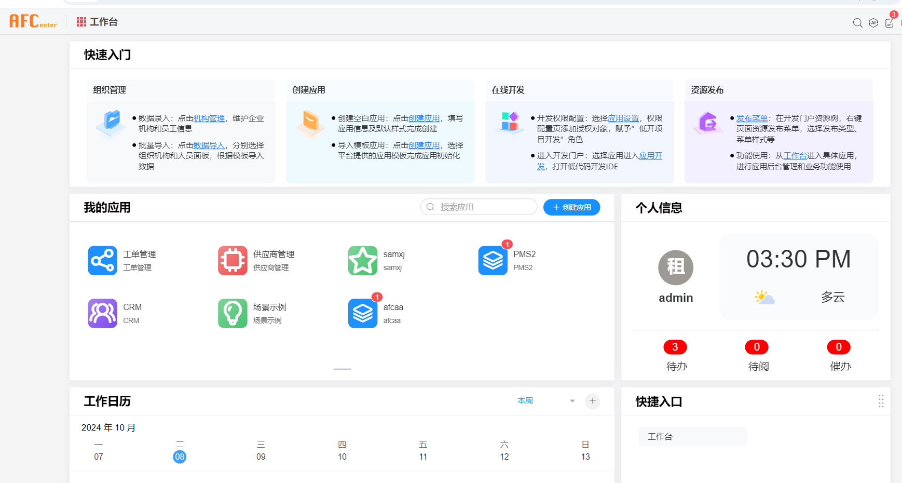
Task: Open notifications icon with badge 3
Action: click(890, 23)
